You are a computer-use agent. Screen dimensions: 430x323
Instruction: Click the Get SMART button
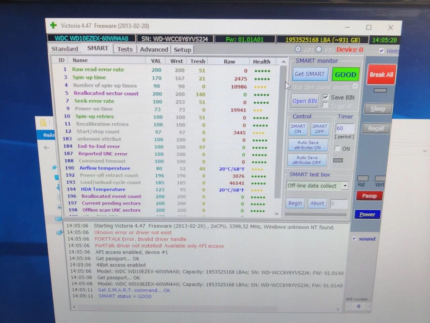[310, 74]
